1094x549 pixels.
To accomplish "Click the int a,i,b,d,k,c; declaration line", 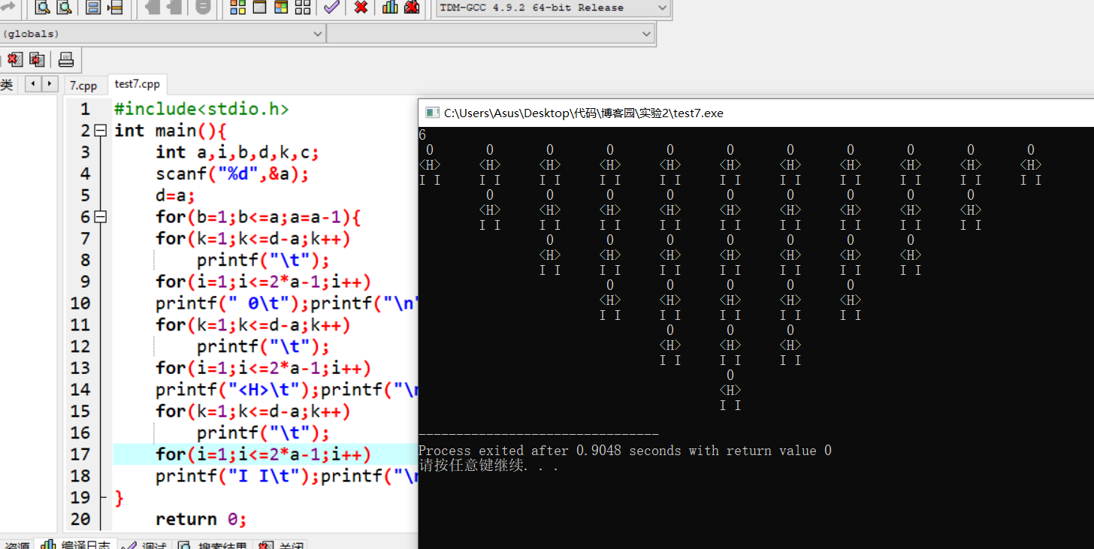I will 237,152.
